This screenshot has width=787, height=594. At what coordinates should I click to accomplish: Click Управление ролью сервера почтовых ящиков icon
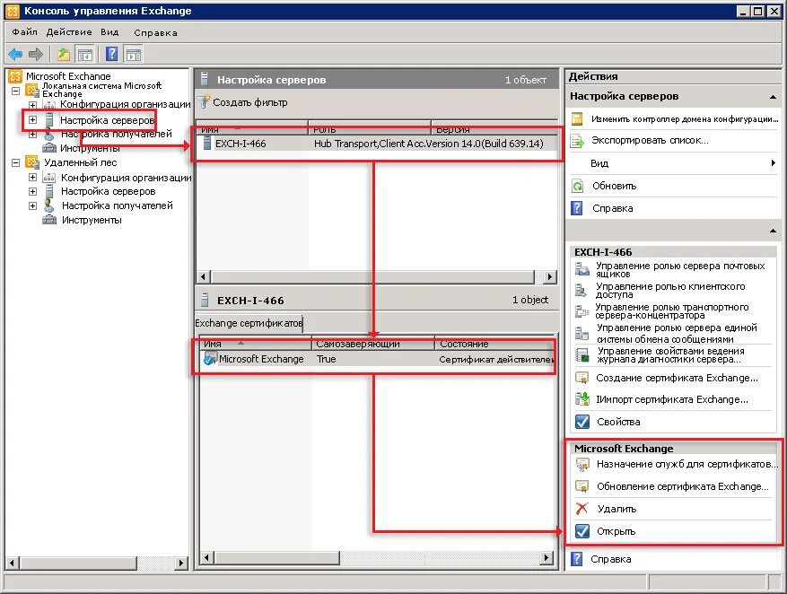click(582, 270)
